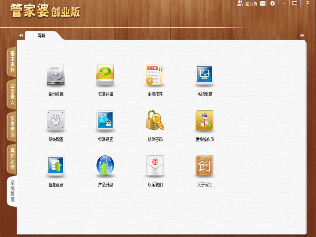Click the 检查更新 label text
316x237 pixels.
tap(56, 184)
